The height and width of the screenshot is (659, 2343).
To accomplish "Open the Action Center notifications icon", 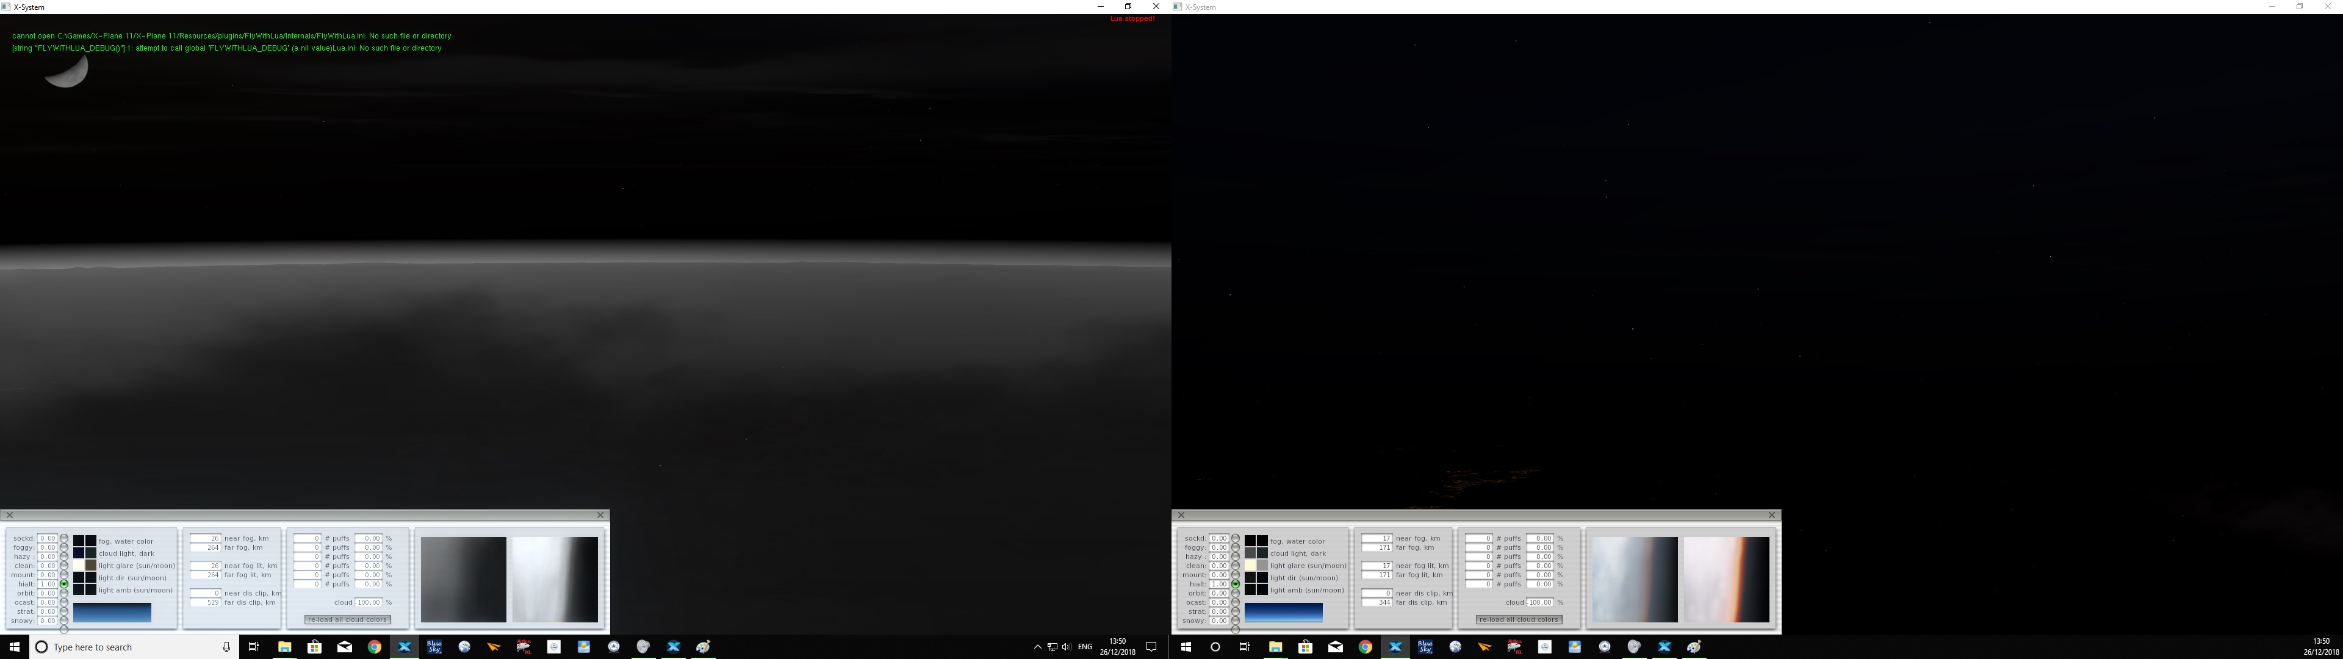I will pyautogui.click(x=1151, y=647).
